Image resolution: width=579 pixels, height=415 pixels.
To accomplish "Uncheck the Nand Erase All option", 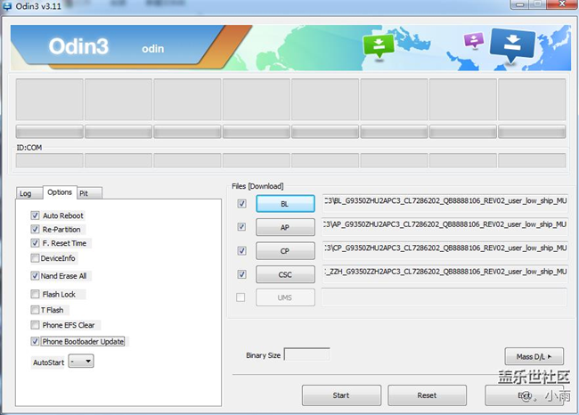I will tap(35, 276).
